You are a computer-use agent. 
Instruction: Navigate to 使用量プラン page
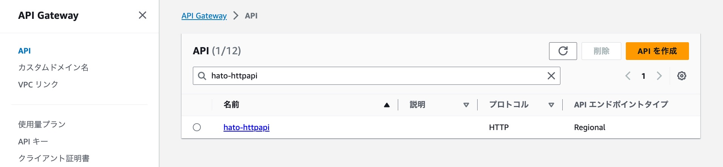point(42,124)
